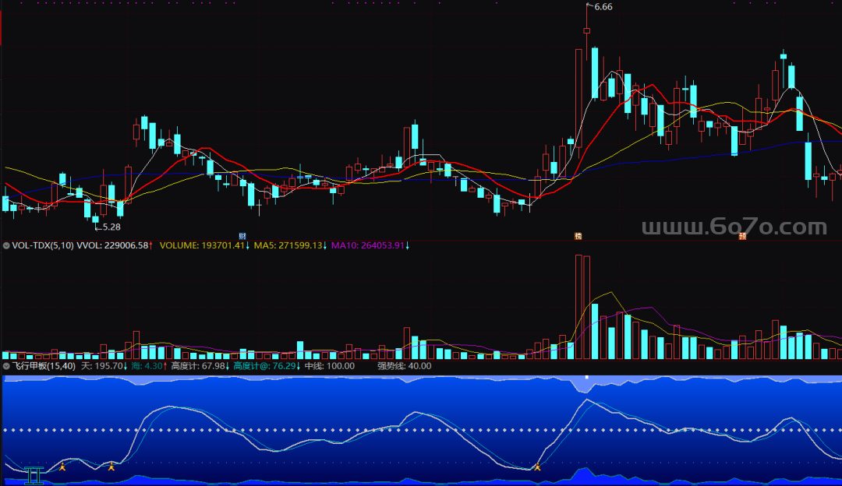
Task: Click the 强势线: 40.00 label
Action: [x=405, y=366]
